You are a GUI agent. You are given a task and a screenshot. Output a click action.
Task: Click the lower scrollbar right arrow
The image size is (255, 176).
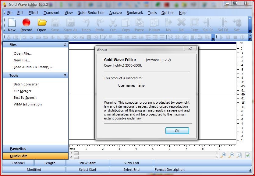(x=217, y=157)
